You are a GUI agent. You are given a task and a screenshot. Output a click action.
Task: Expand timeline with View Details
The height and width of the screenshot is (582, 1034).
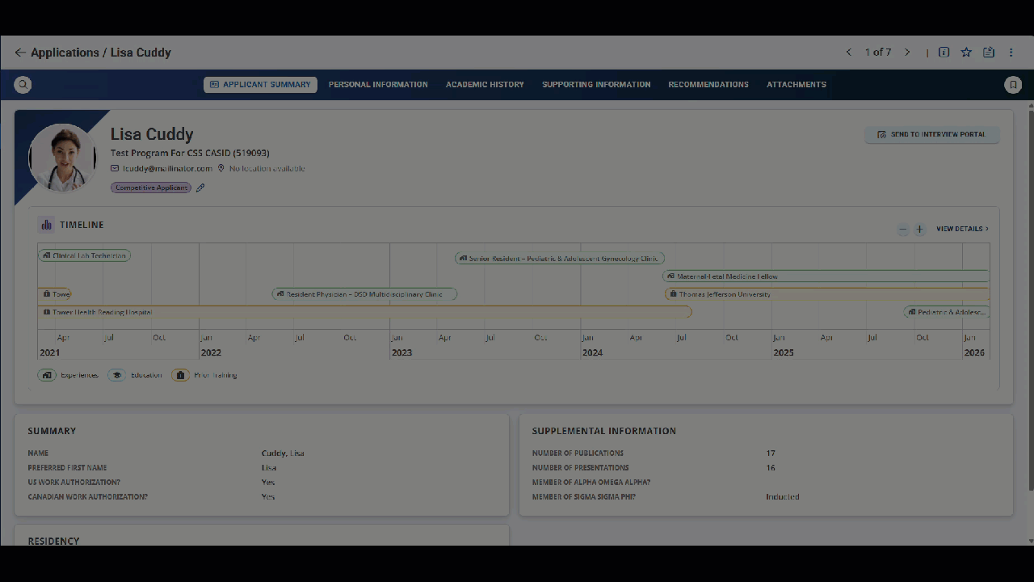click(961, 228)
